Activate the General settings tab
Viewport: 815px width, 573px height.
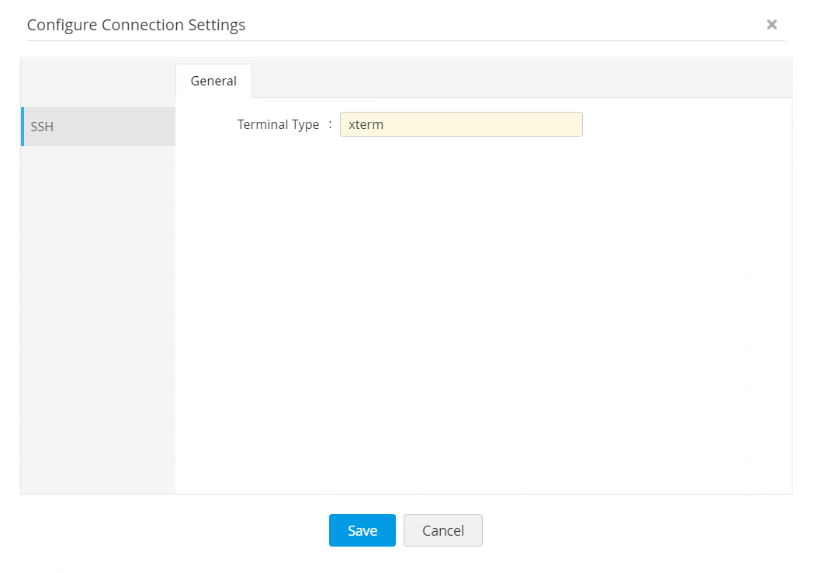(213, 81)
